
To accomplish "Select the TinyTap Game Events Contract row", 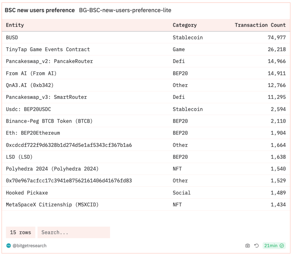I will 48,49.
